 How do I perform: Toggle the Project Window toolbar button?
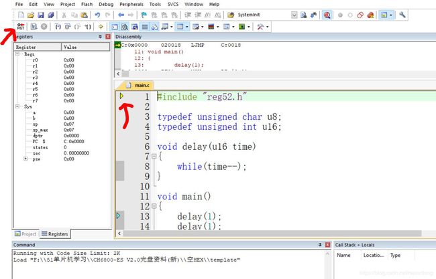click(384, 15)
